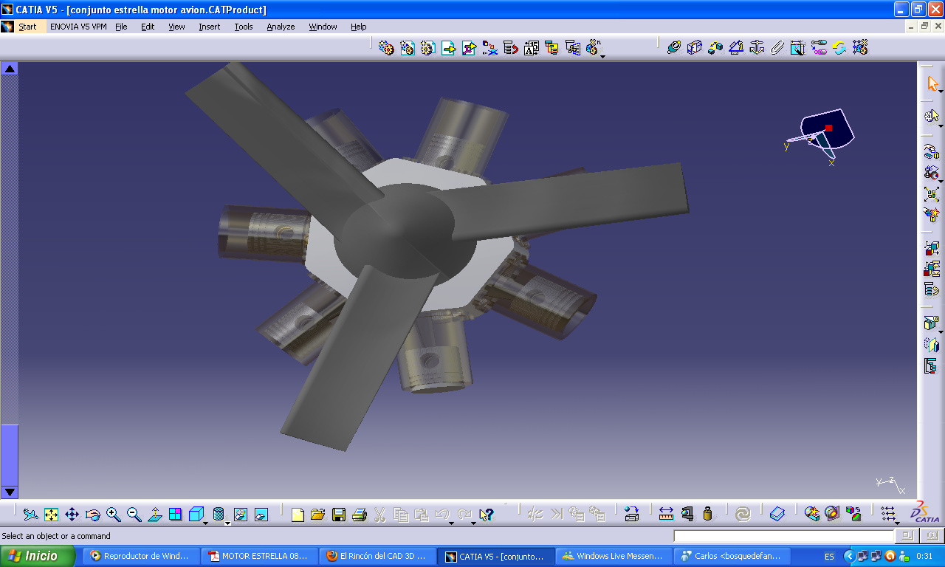
Task: Switch to MOTOR ESTRELLA taskbar item
Action: point(259,557)
